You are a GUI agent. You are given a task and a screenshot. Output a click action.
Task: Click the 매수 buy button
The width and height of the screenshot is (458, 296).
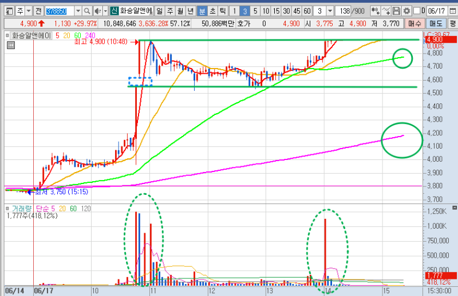[x=414, y=23]
